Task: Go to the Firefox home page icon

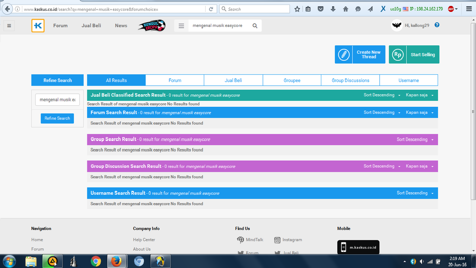Action: (345, 9)
